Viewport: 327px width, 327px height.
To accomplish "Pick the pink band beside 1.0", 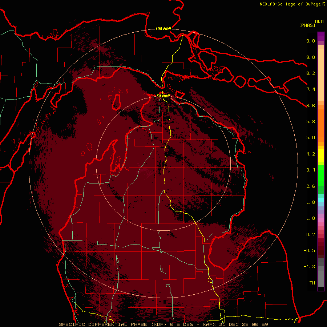I will (321, 220).
